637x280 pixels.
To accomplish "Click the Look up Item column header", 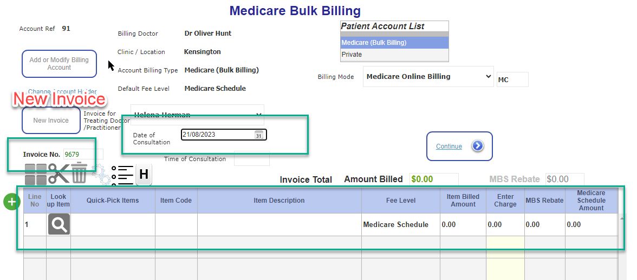I will pos(59,200).
